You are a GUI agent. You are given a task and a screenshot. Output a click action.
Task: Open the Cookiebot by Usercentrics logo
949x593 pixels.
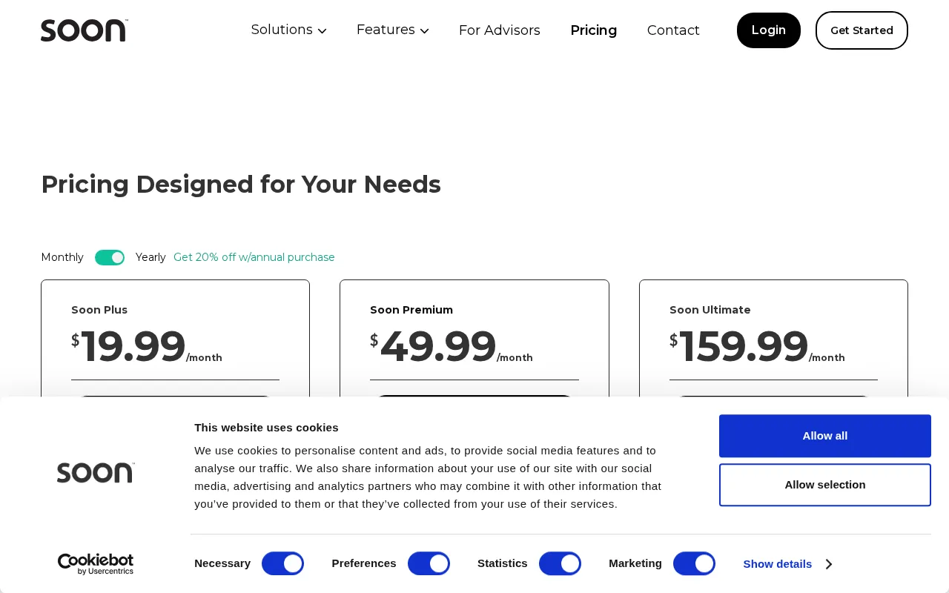click(x=96, y=564)
